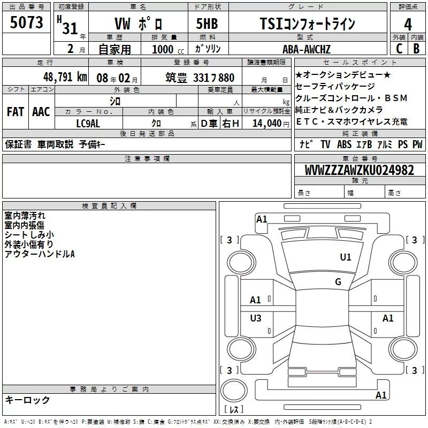428x428 pixels.
Task: Click the U3 dent mark on door
Action: click(256, 318)
